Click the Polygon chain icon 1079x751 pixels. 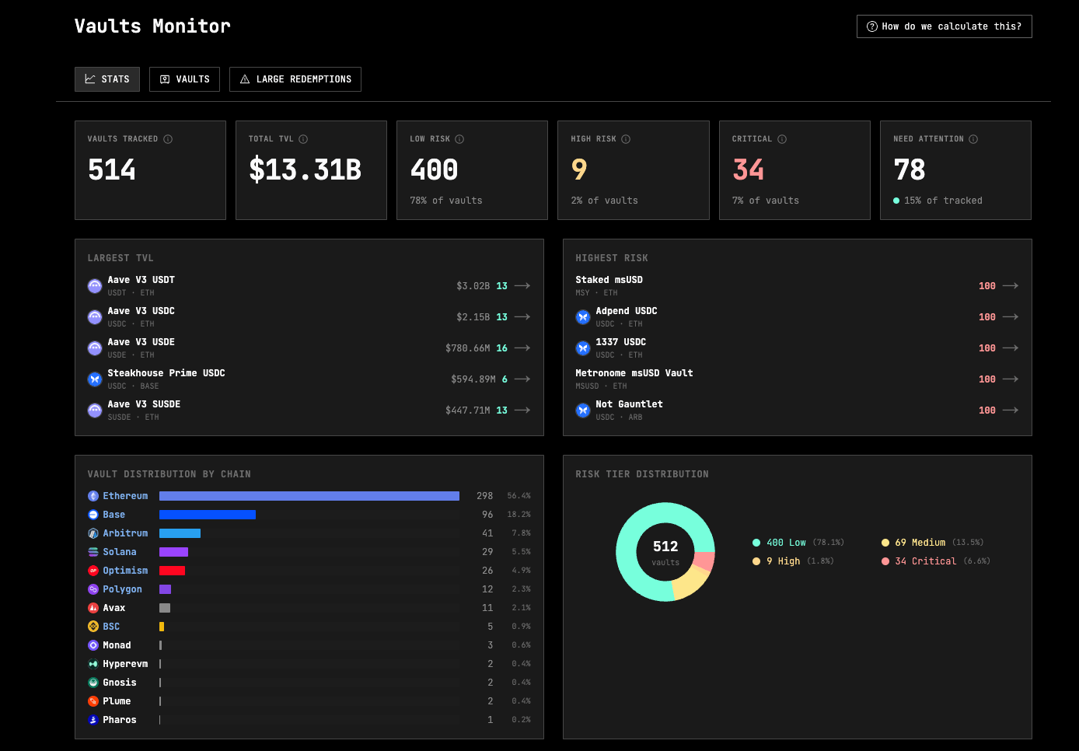[93, 589]
